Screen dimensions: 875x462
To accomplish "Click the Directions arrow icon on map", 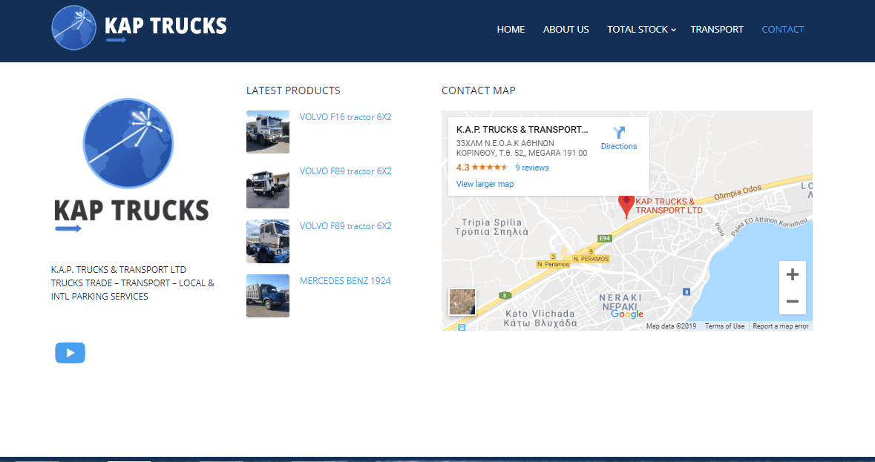I will point(618,133).
